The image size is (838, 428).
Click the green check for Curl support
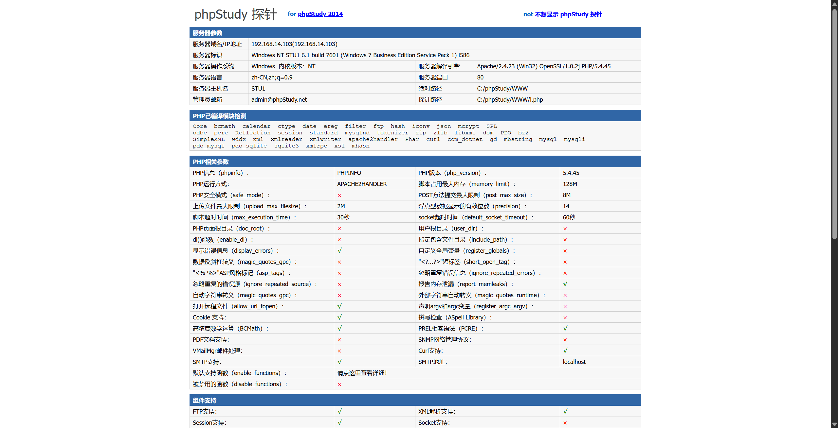pyautogui.click(x=565, y=351)
